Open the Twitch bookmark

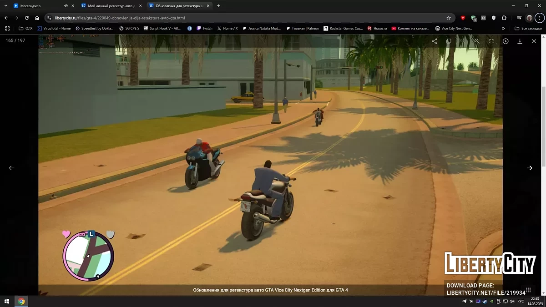point(204,28)
